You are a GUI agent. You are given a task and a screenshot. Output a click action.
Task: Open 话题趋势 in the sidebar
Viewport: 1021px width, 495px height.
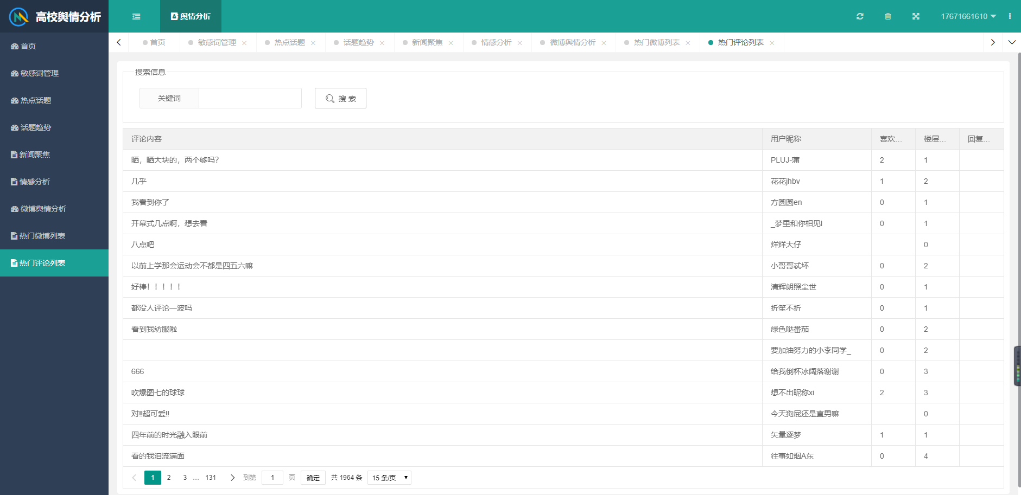54,127
